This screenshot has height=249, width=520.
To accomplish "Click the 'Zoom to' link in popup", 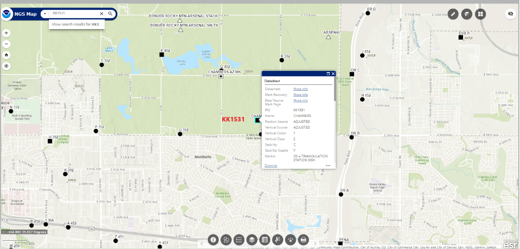I will (271, 165).
